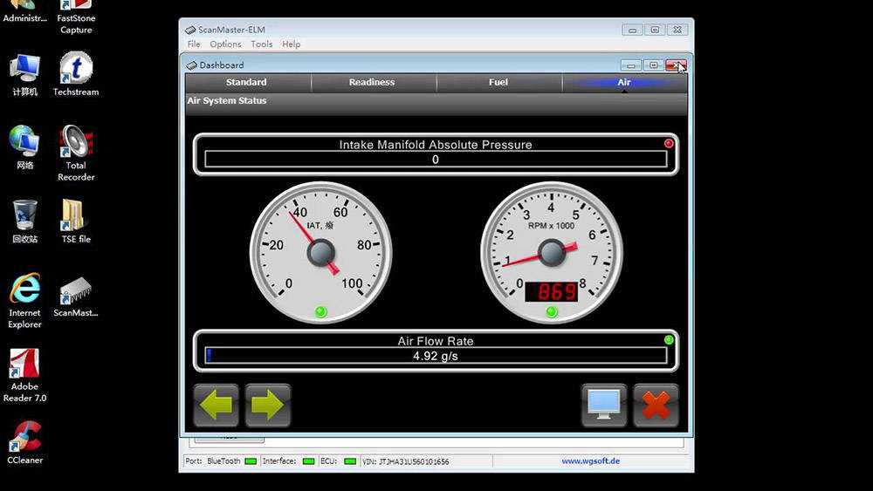This screenshot has width=873, height=491.
Task: Click the blue monitor fullscreen icon
Action: point(604,406)
